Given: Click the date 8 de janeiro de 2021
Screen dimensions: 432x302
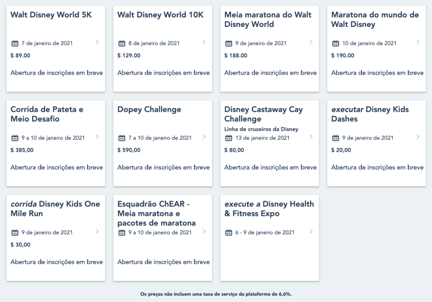Looking at the screenshot, I should (154, 43).
